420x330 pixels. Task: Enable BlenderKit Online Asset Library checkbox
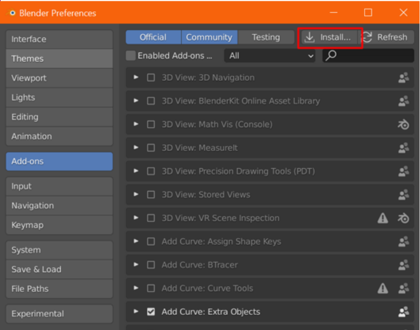[151, 101]
